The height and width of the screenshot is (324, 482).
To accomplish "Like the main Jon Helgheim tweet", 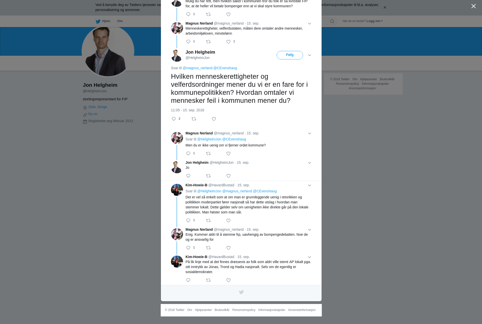I will [214, 119].
